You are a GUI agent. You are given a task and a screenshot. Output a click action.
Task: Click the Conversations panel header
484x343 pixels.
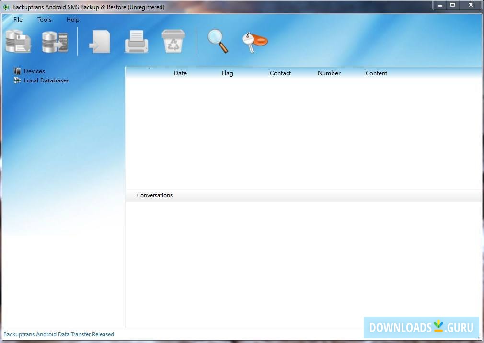155,195
